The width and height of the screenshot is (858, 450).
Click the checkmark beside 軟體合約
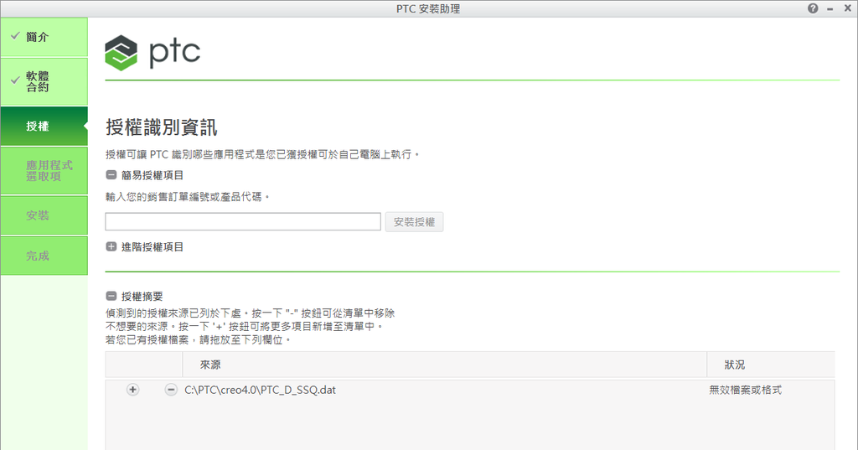[x=15, y=80]
